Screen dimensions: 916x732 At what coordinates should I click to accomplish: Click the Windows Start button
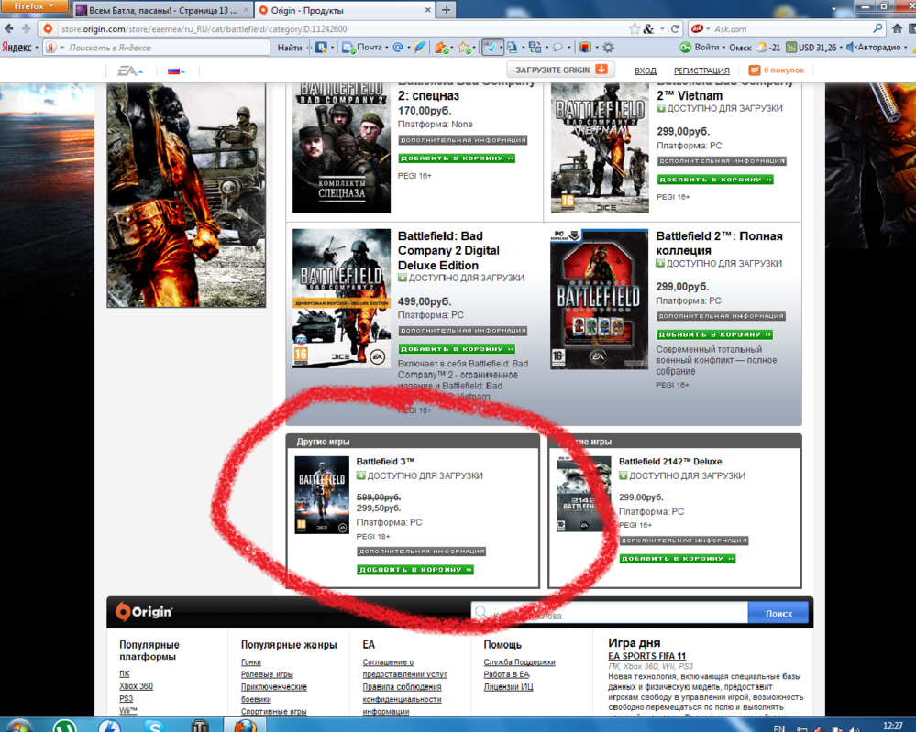[x=18, y=727]
